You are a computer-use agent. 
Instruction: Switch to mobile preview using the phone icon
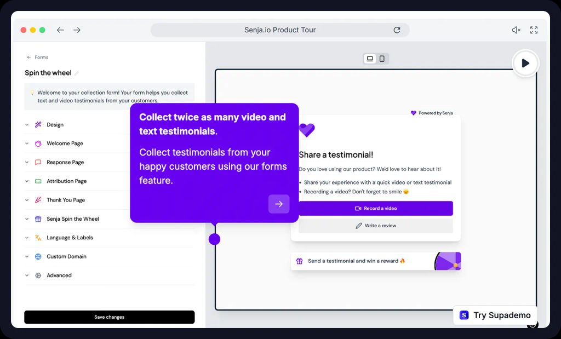382,58
